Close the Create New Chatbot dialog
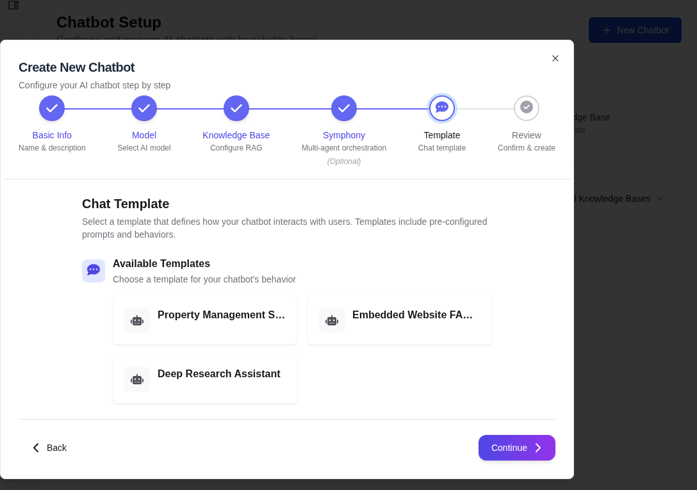 point(555,58)
